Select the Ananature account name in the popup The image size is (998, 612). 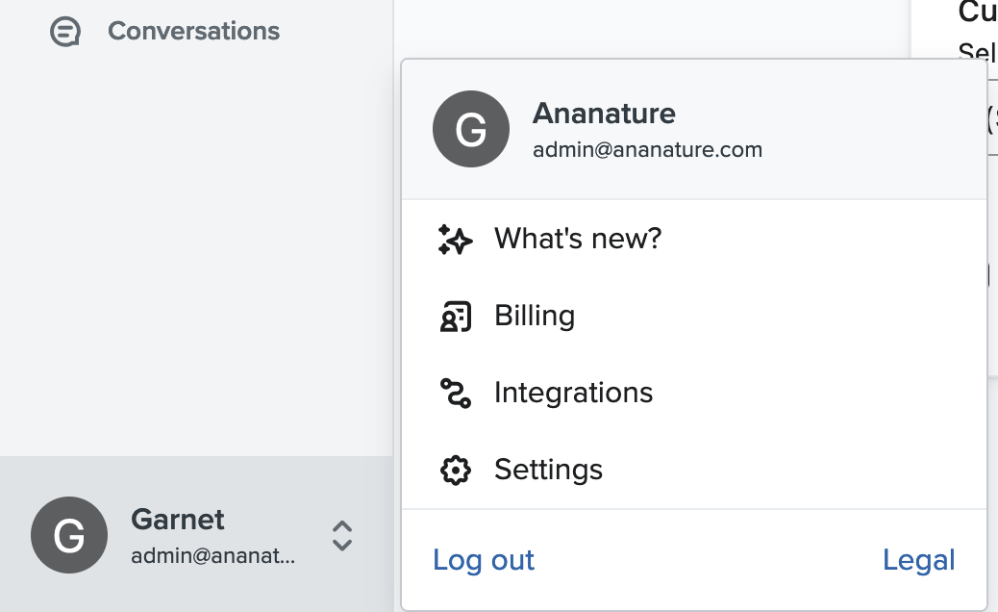click(x=604, y=114)
